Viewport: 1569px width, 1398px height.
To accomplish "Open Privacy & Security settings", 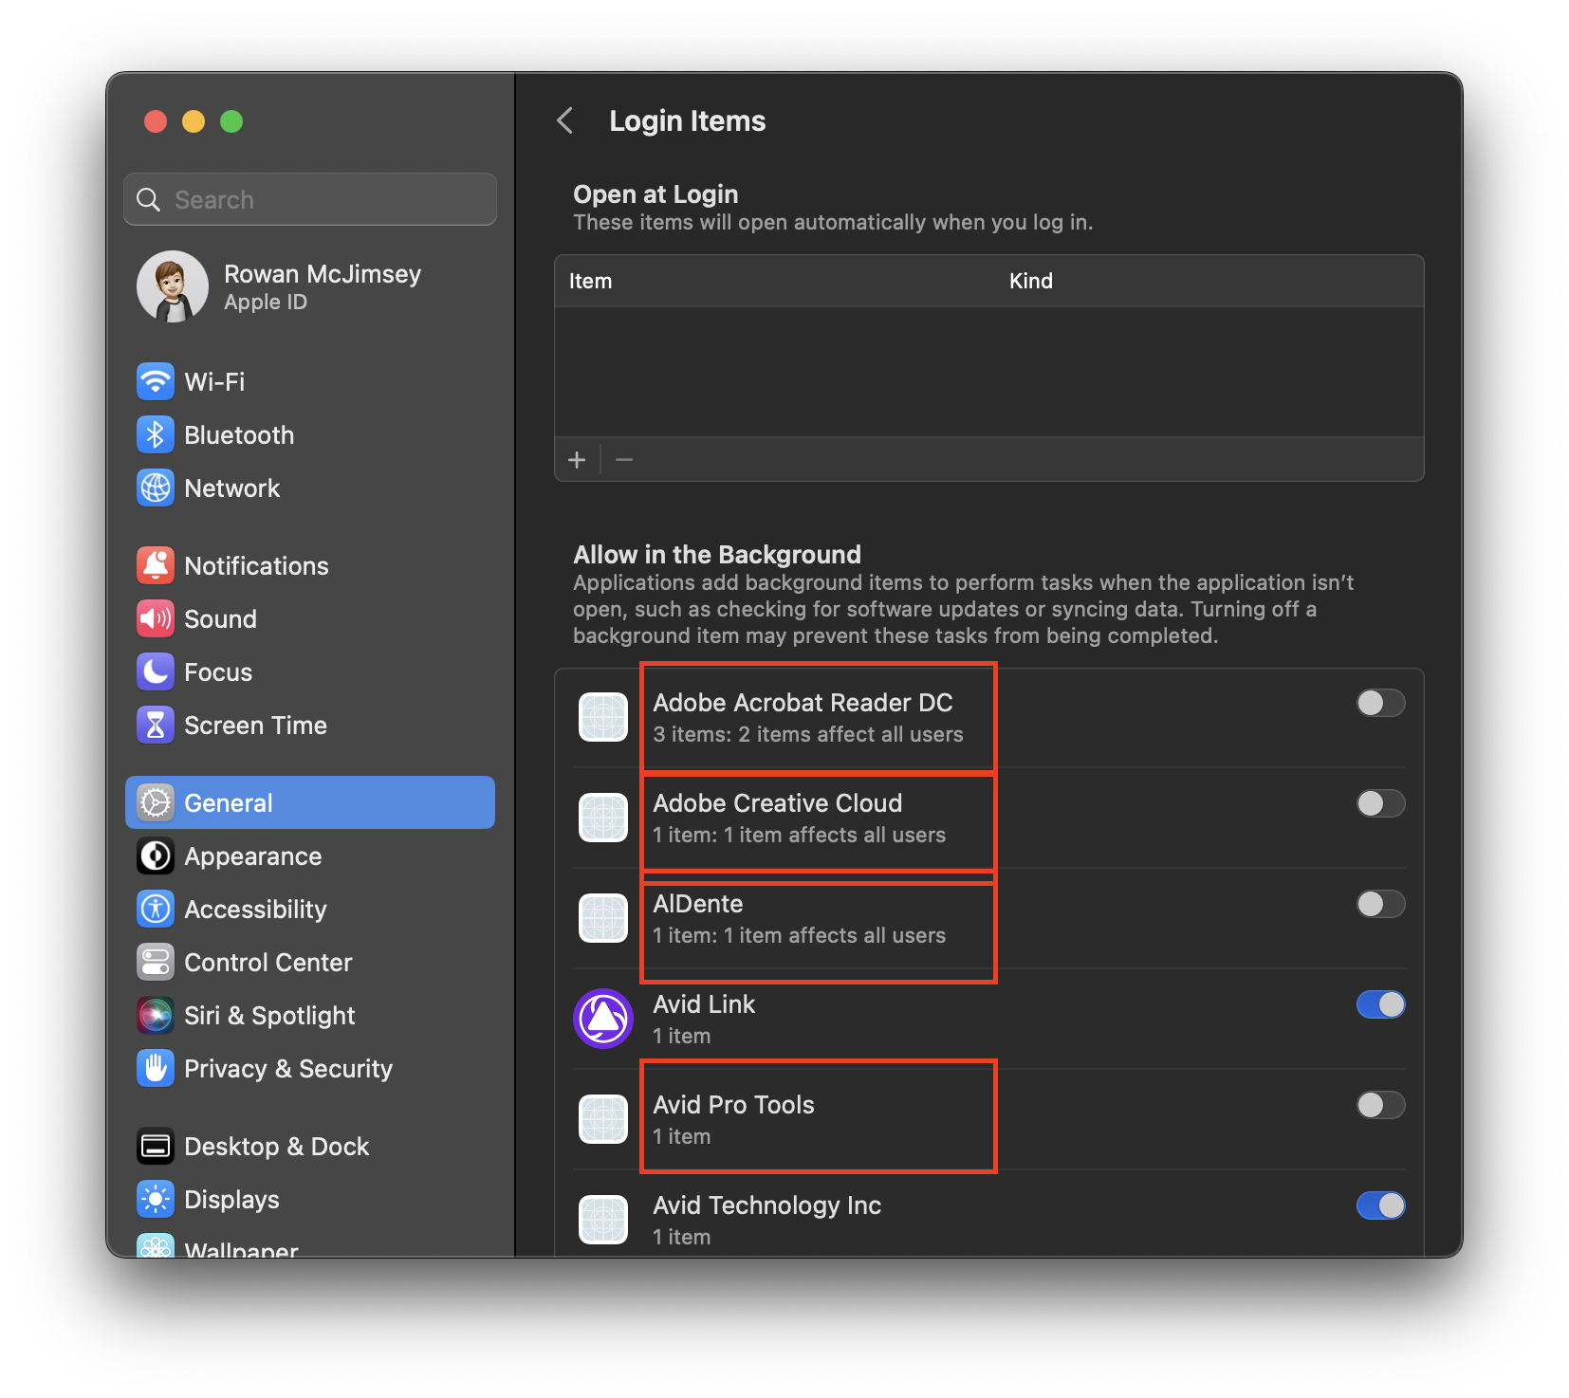I will click(x=310, y=1068).
